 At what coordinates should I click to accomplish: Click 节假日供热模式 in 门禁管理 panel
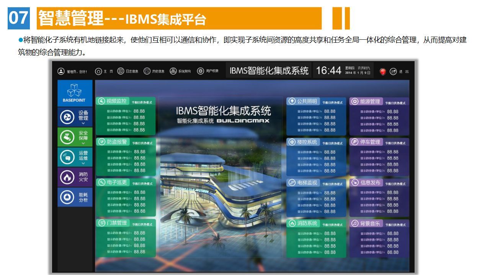[x=142, y=225]
